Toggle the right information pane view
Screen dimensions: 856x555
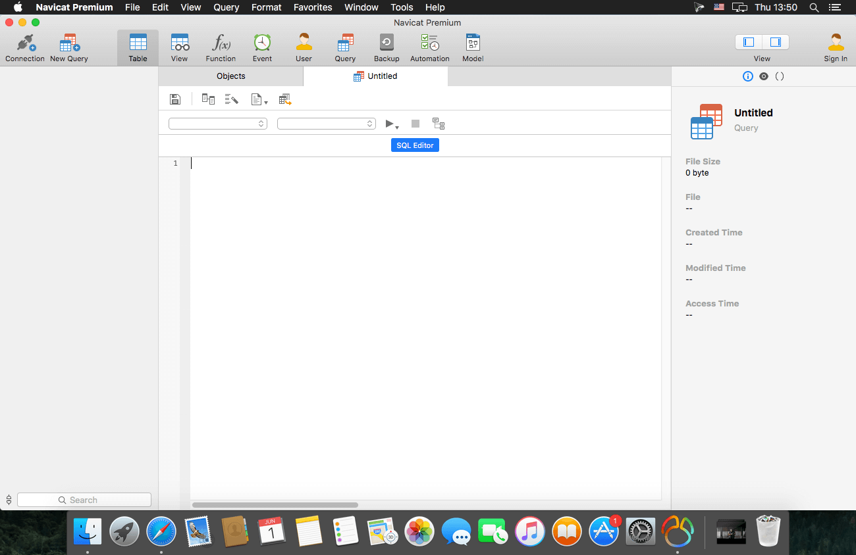[776, 42]
